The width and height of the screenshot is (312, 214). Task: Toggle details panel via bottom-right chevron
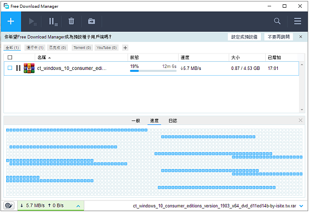(301, 206)
